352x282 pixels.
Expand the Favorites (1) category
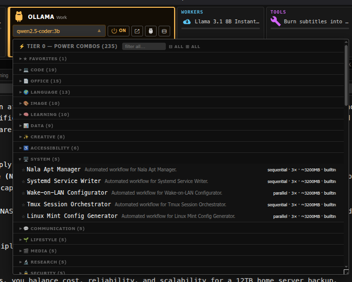click(178, 59)
